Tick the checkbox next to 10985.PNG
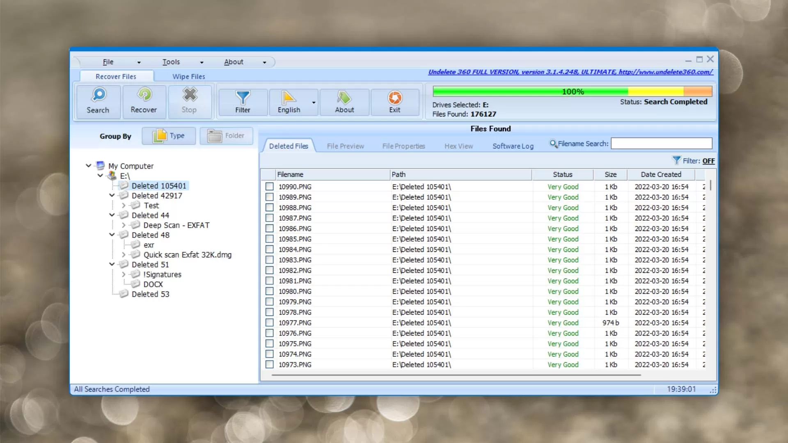The height and width of the screenshot is (443, 788). click(270, 239)
